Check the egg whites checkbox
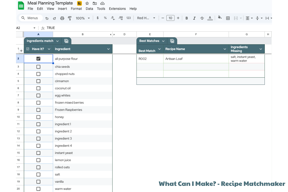The image size is (288, 192). pos(38,95)
